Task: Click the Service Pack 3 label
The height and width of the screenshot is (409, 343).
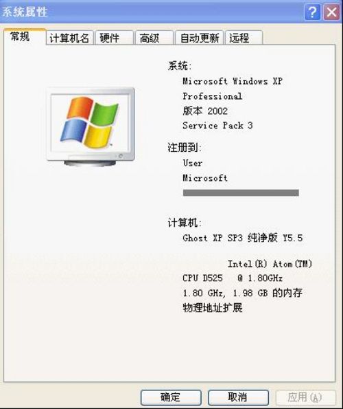Action: tap(217, 126)
